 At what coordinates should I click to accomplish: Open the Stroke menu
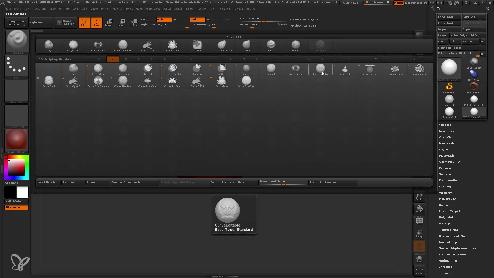189,9
